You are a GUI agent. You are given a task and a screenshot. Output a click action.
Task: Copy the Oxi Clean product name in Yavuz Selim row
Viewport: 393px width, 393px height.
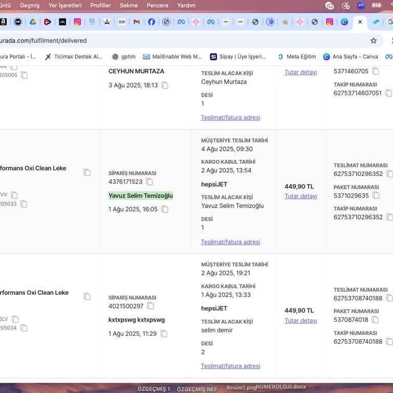(87, 172)
